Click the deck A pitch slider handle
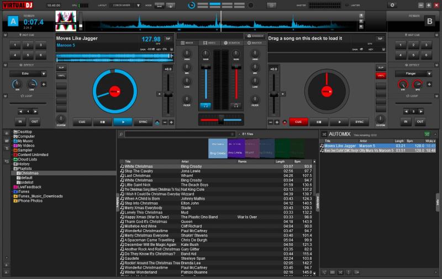 pyautogui.click(x=168, y=94)
